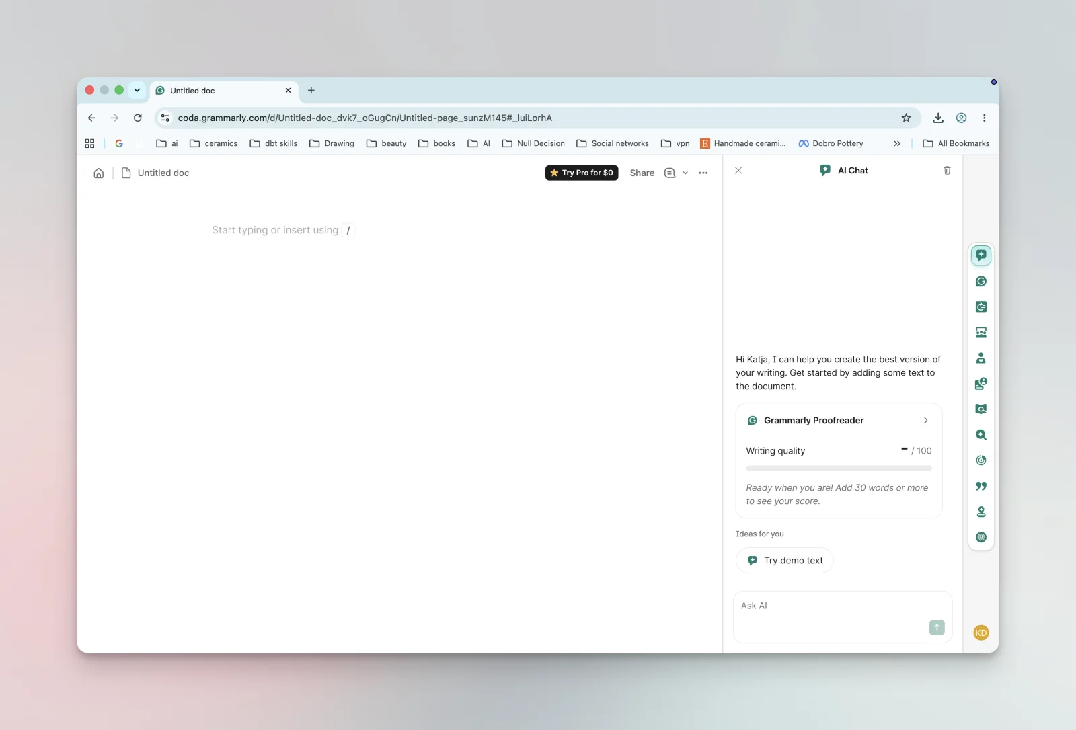Close the Untitled doc tab
The height and width of the screenshot is (730, 1076).
coord(288,91)
